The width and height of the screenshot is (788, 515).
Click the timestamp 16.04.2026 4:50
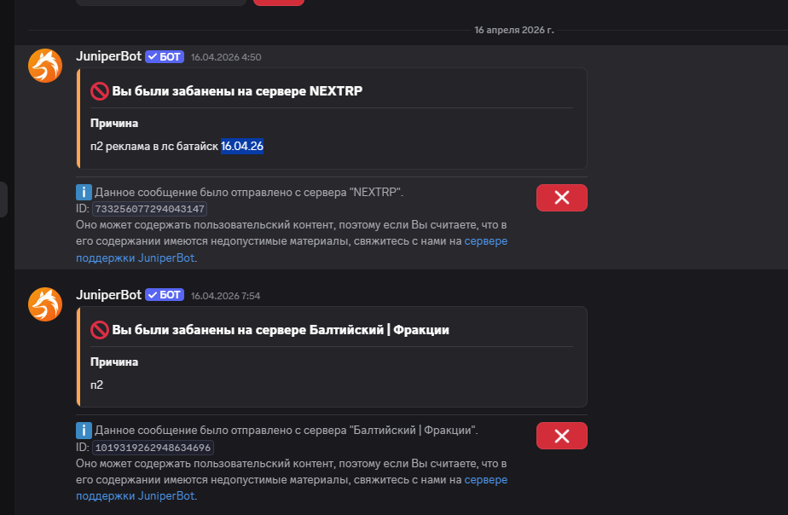point(226,57)
